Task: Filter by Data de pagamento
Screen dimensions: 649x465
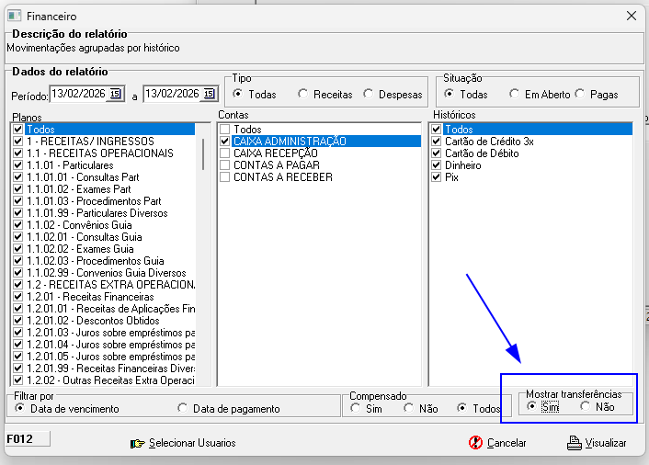Action: pos(183,408)
